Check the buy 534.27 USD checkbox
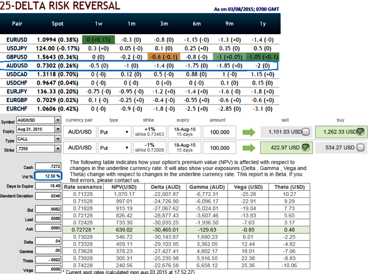 coord(360,147)
